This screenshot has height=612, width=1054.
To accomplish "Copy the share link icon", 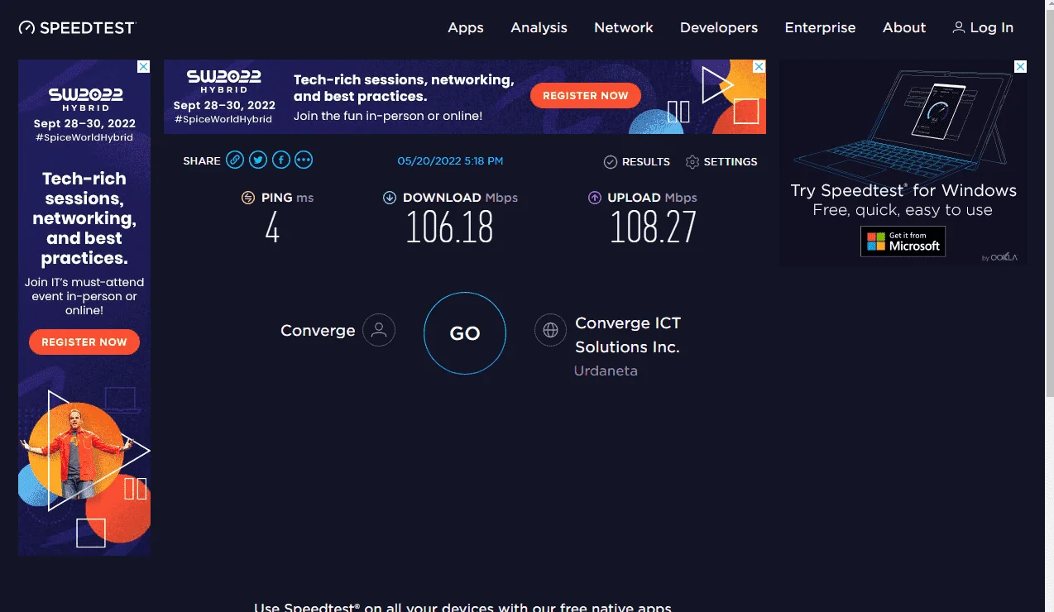I will click(x=235, y=160).
